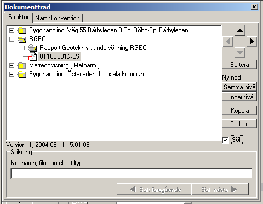
Task: Open the Namnkonvention tab
Action: tap(58, 18)
